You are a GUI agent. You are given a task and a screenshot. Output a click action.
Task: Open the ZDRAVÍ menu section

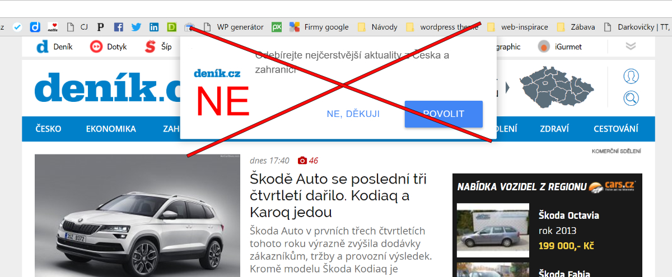click(554, 129)
